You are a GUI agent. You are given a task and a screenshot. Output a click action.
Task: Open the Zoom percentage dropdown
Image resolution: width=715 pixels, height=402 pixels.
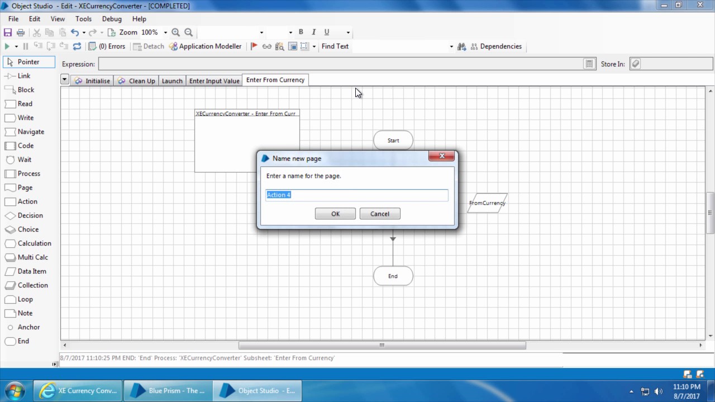pyautogui.click(x=165, y=32)
